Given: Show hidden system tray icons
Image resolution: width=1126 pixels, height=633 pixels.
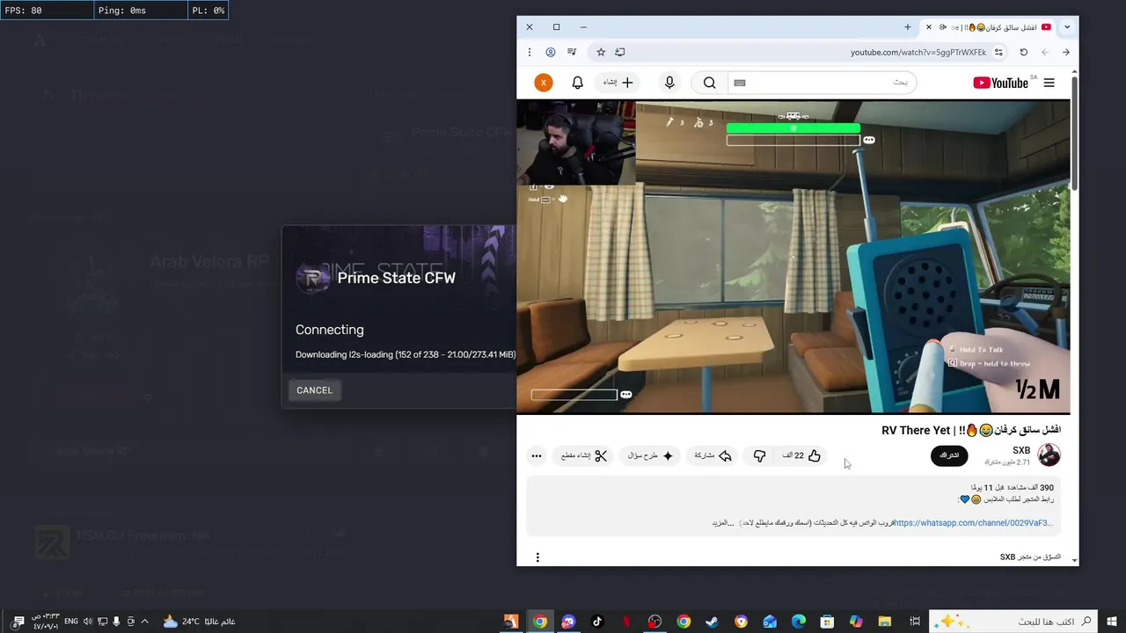Looking at the screenshot, I should point(145,622).
